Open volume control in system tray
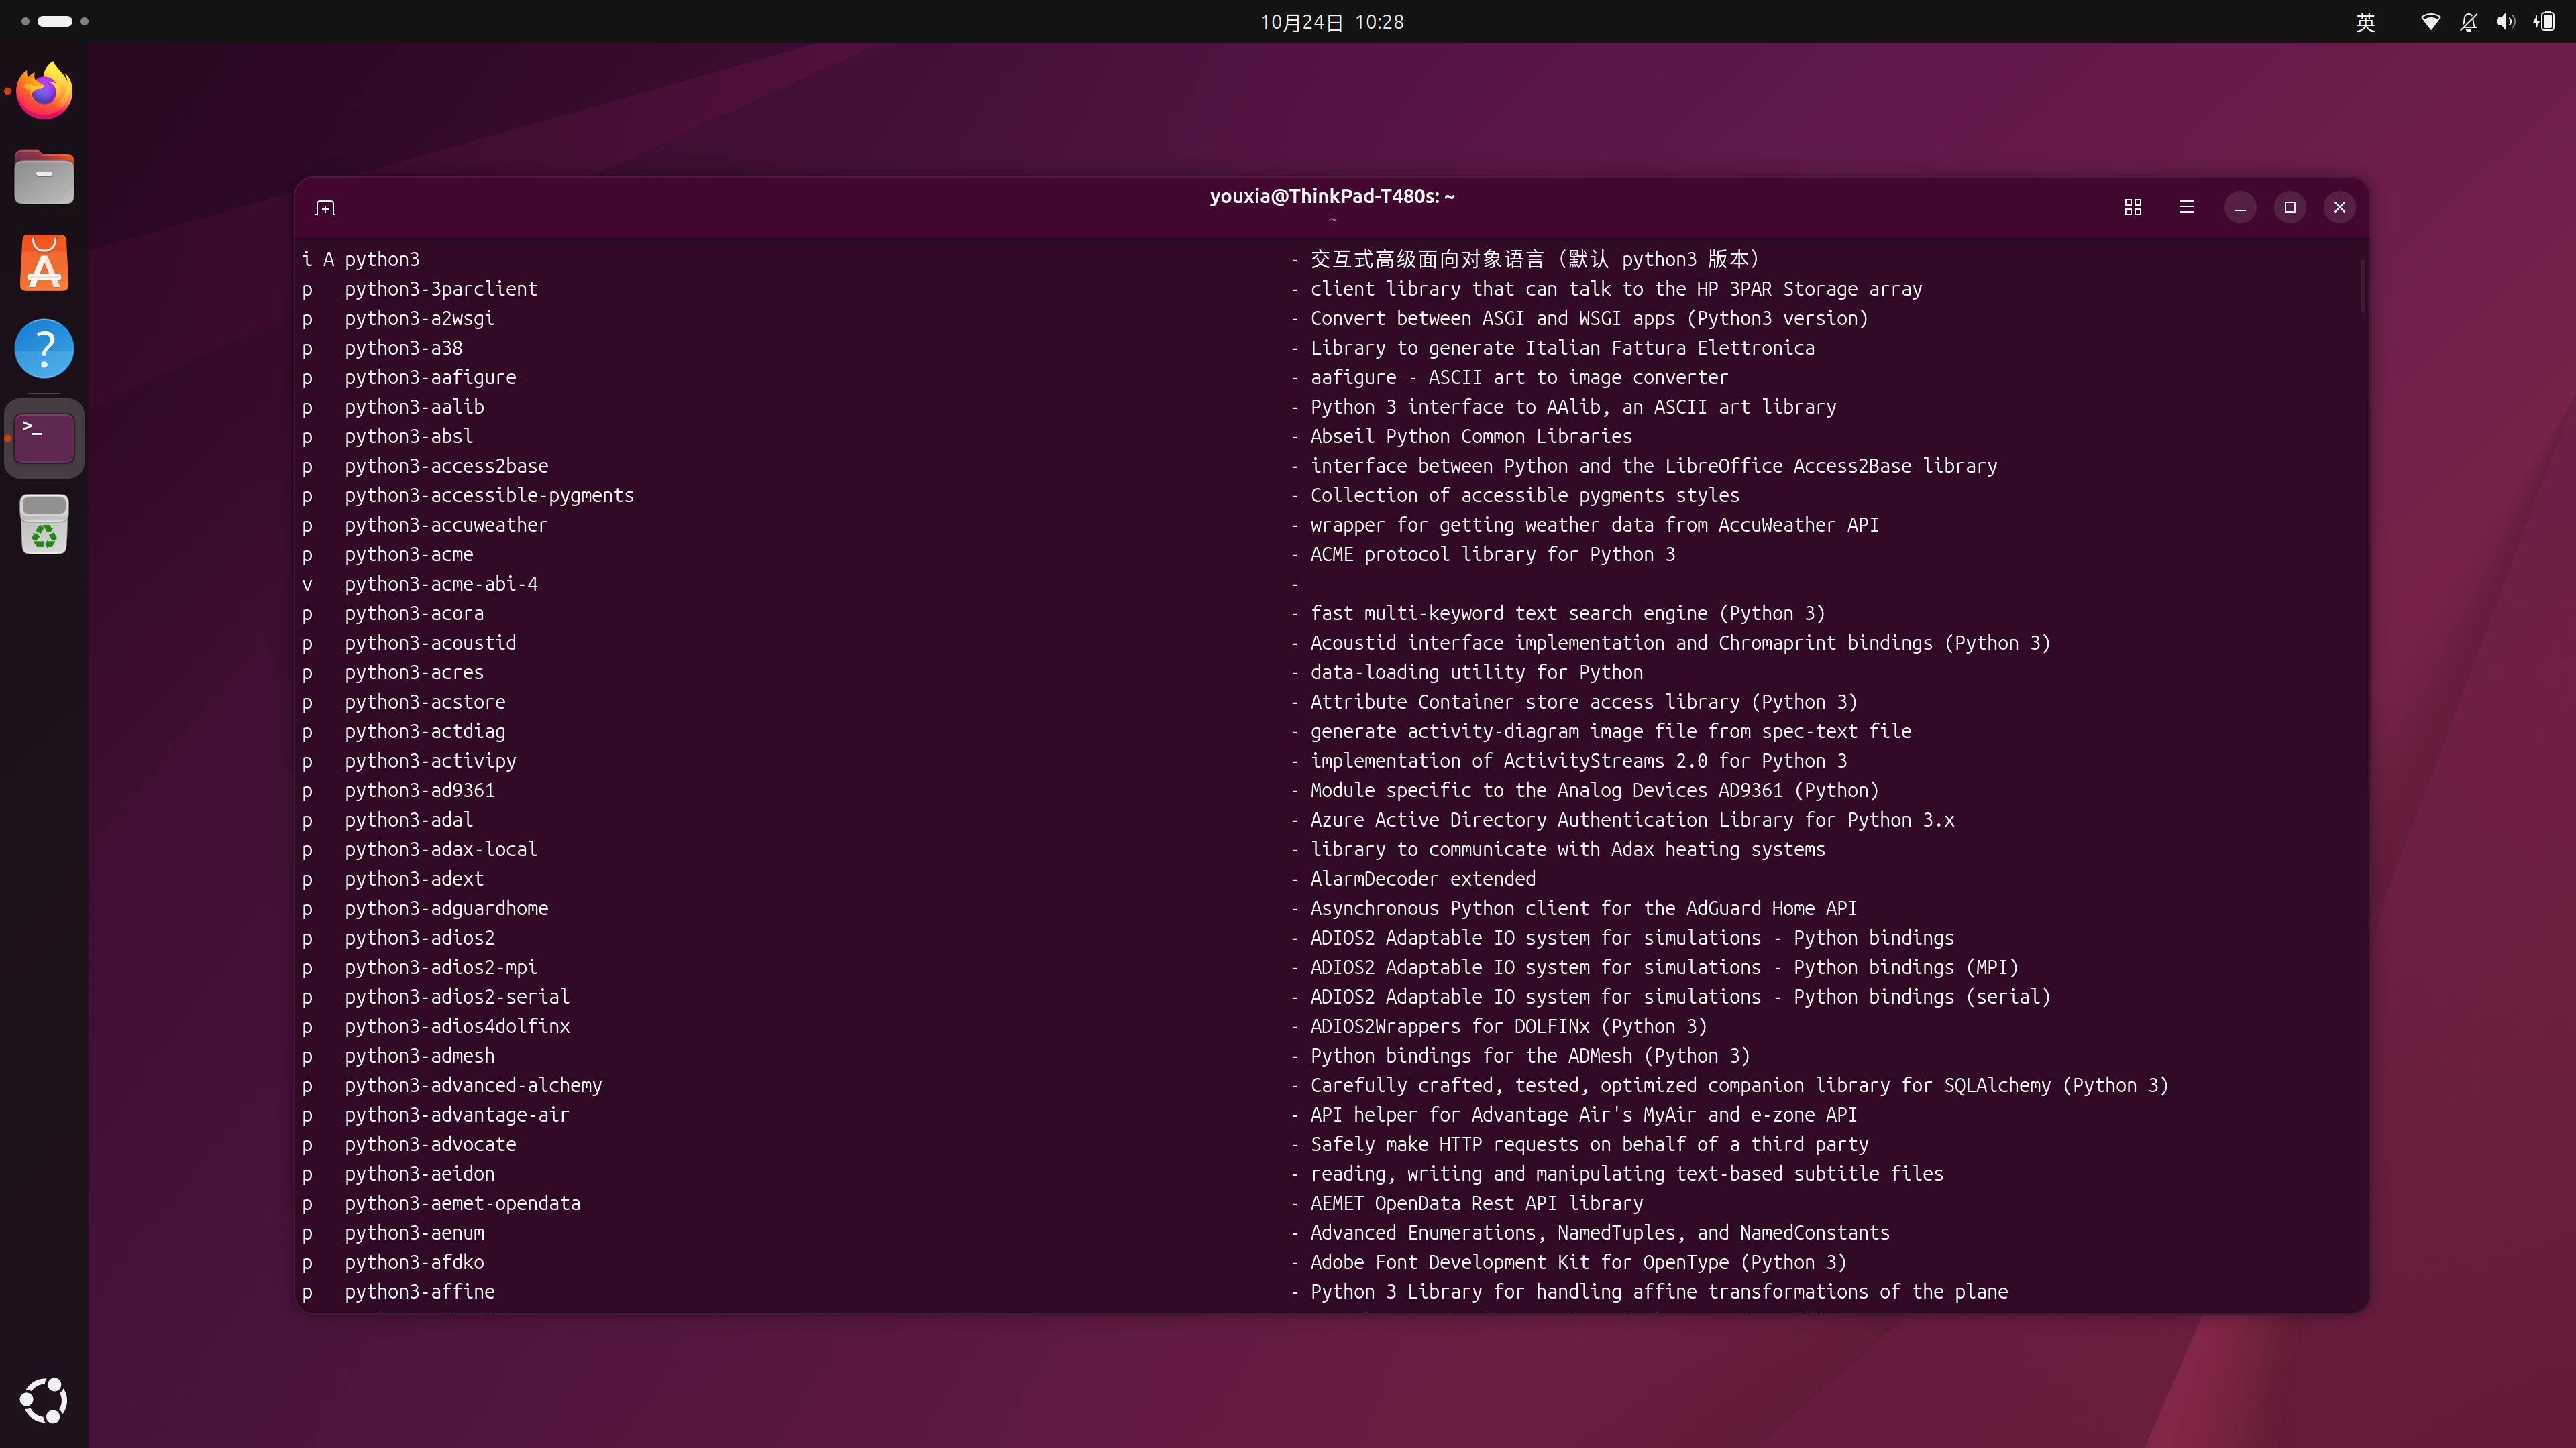Image resolution: width=2576 pixels, height=1448 pixels. [2505, 22]
